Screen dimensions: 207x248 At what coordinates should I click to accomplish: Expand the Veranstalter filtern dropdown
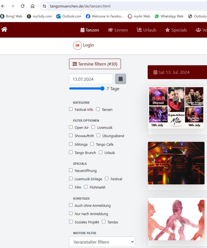pyautogui.click(x=102, y=242)
